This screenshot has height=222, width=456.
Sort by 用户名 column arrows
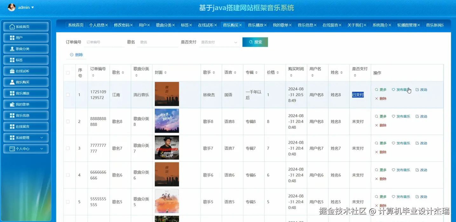point(312,75)
